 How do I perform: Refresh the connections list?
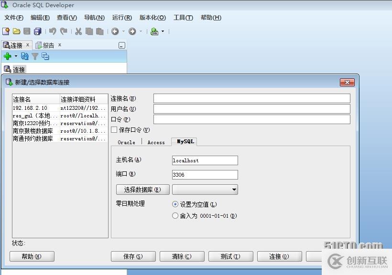click(x=25, y=56)
